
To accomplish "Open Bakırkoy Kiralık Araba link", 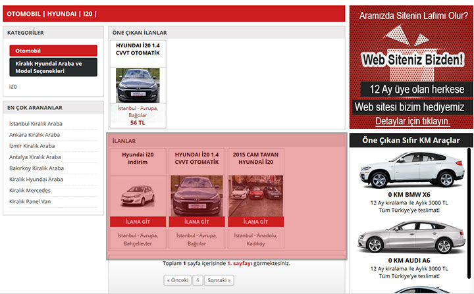I will click(x=36, y=168).
